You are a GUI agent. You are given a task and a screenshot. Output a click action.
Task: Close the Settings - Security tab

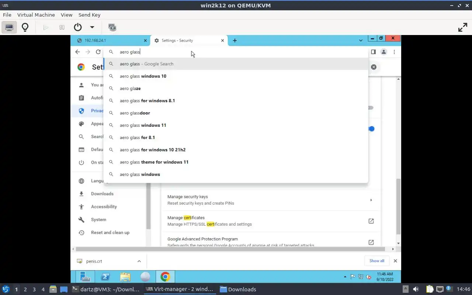coord(222,41)
